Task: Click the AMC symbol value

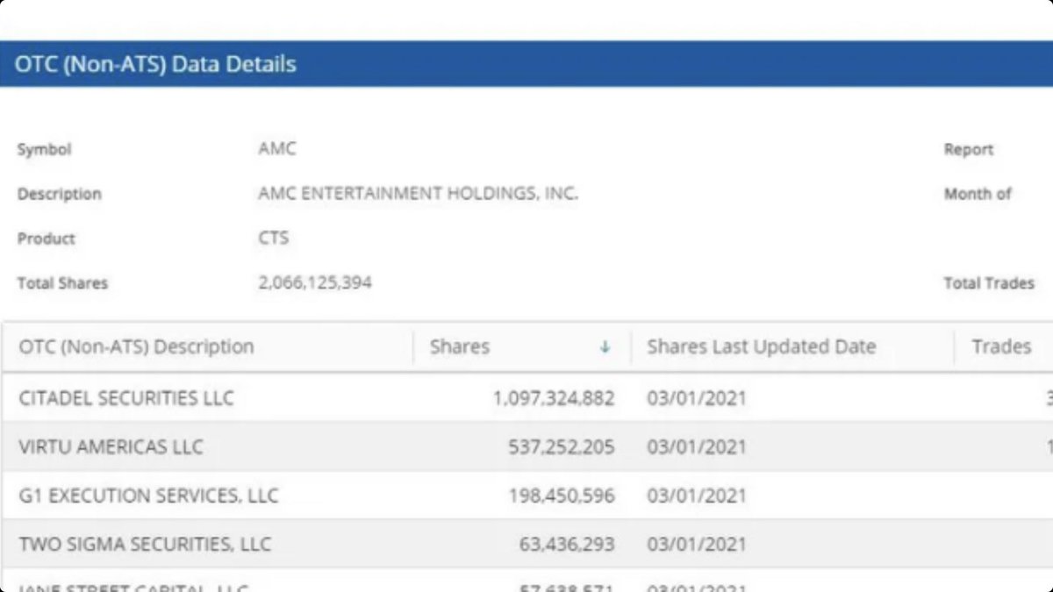Action: tap(276, 149)
